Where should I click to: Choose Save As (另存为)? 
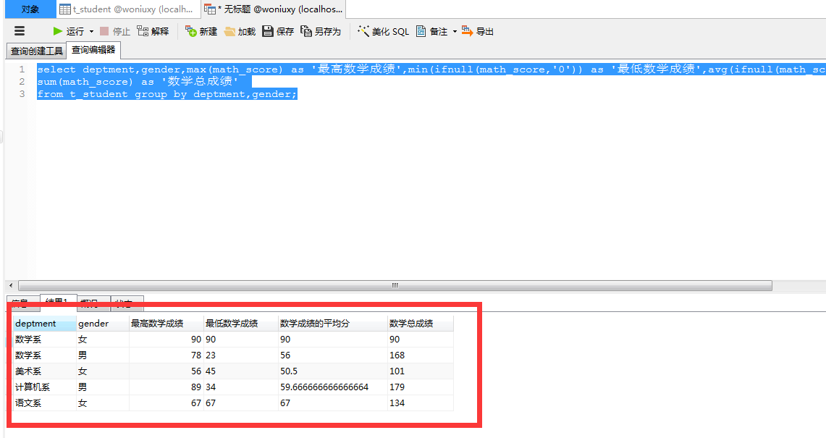pyautogui.click(x=321, y=31)
